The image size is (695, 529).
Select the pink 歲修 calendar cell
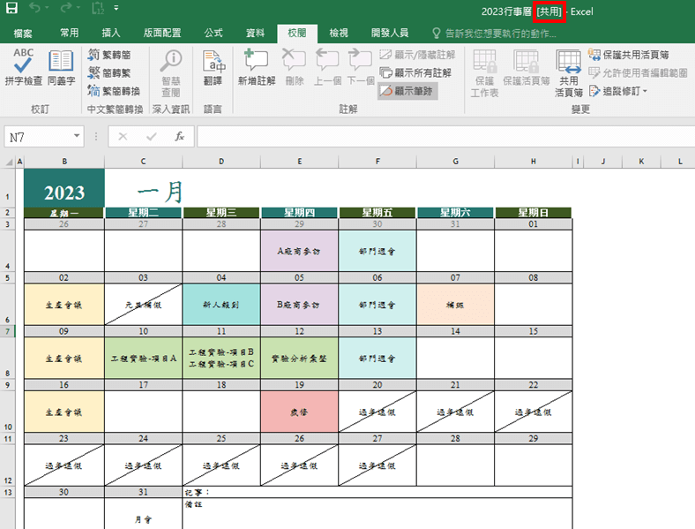pos(300,412)
